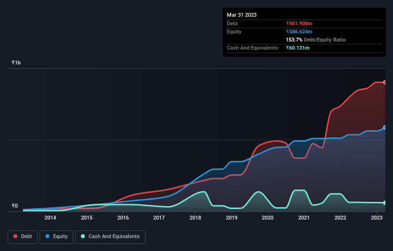Click the Debt/Equity Ratio text in tooltip
Screen dimensions: 393x251
(x=325, y=40)
